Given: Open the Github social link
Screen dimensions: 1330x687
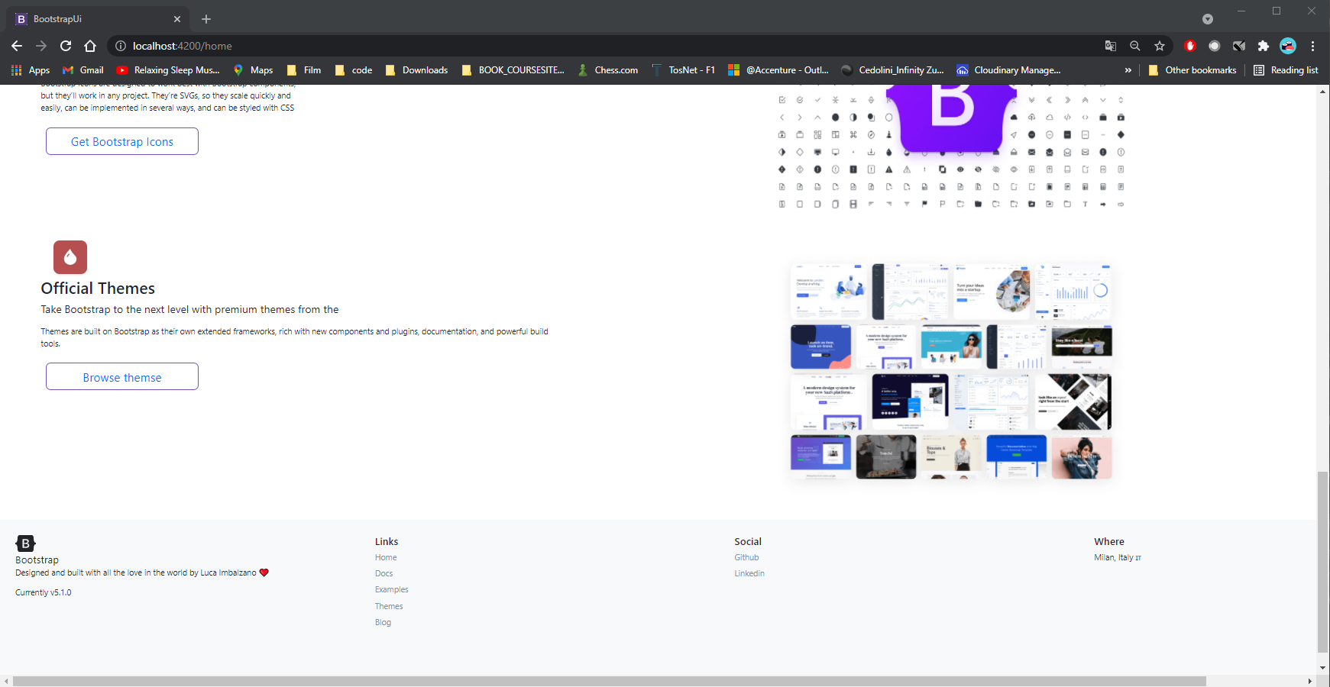Looking at the screenshot, I should (746, 558).
